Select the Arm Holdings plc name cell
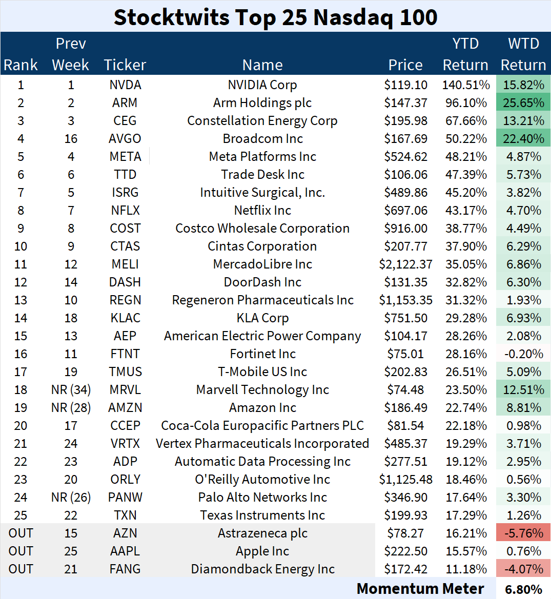Screen dimensions: 551x599 pos(262,103)
